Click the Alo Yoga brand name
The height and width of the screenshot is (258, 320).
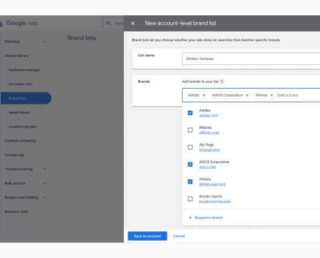coord(207,145)
